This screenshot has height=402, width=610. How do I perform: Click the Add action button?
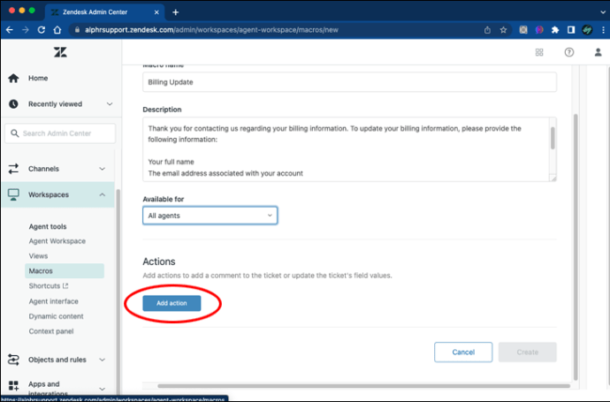coord(172,303)
